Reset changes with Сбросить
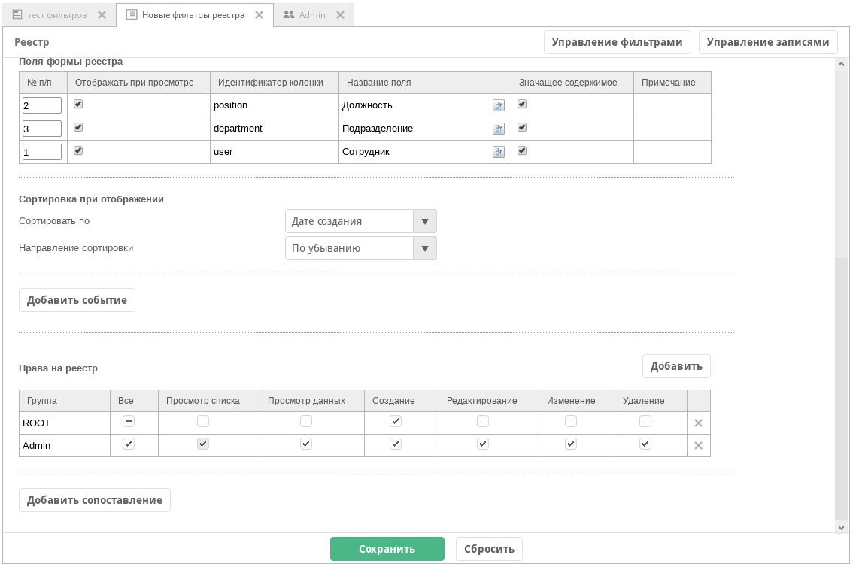The height and width of the screenshot is (567, 853). point(489,549)
